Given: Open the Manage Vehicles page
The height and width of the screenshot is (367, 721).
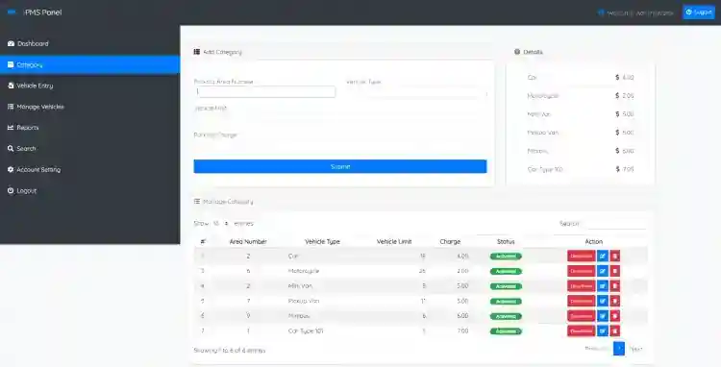Looking at the screenshot, I should click(x=90, y=107).
